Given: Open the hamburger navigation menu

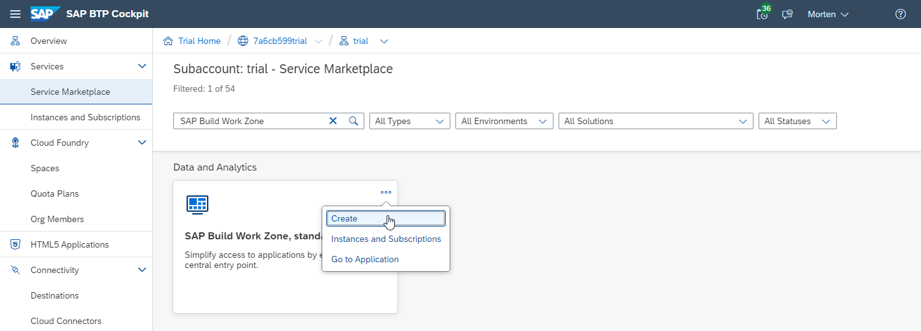Looking at the screenshot, I should (x=15, y=14).
